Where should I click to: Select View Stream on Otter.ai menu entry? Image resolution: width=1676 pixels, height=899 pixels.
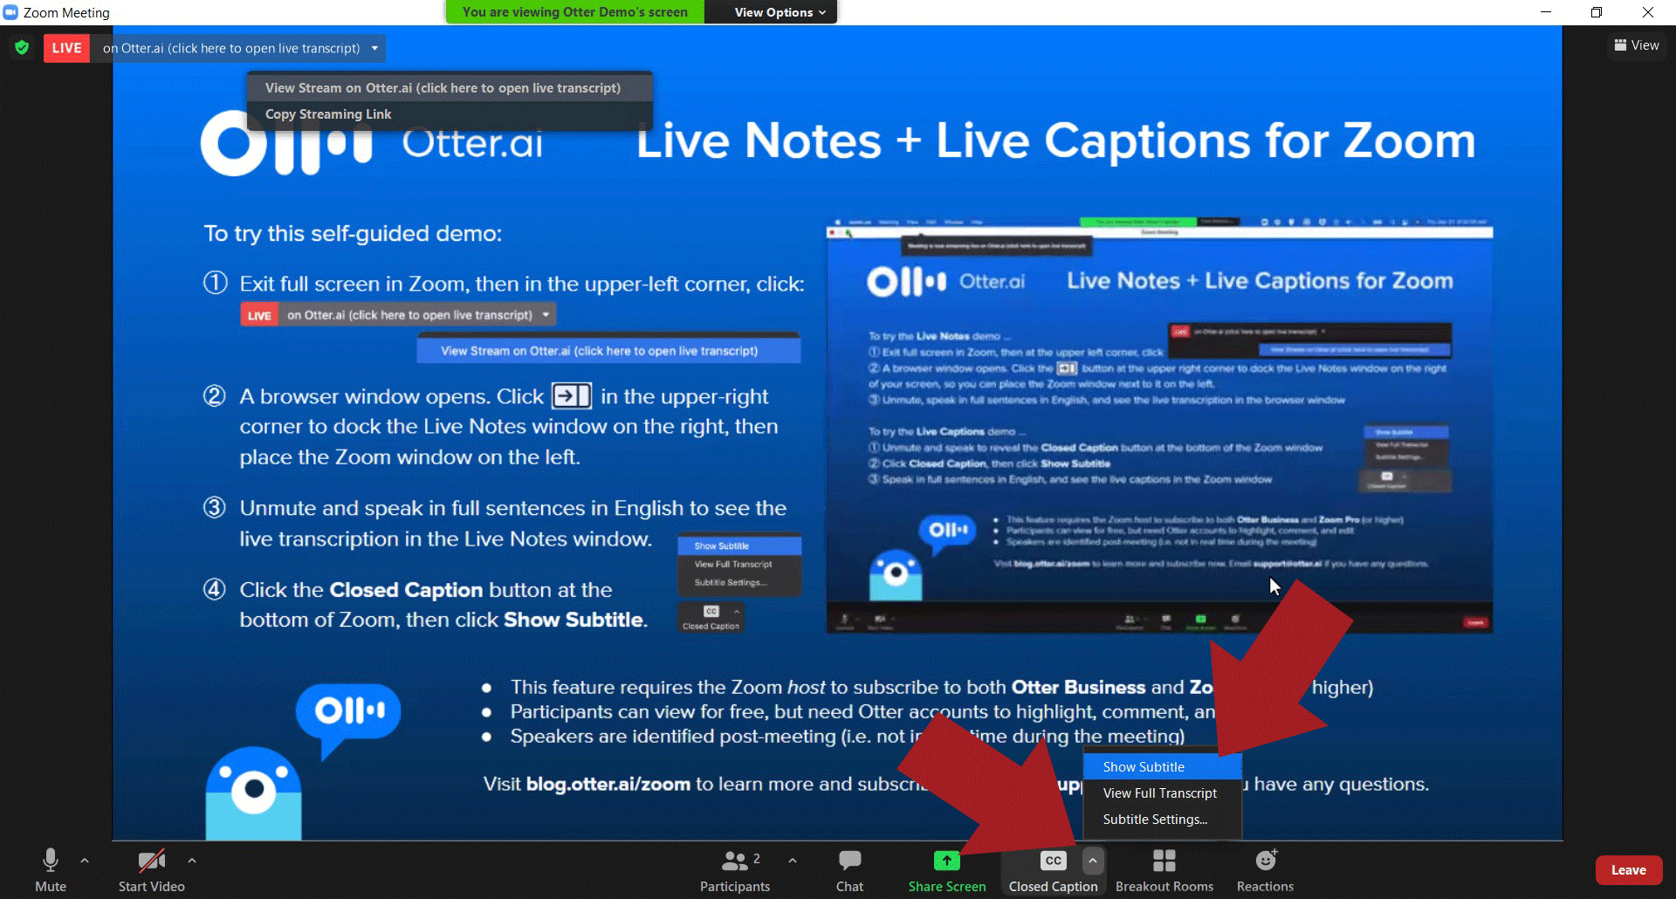coord(443,88)
